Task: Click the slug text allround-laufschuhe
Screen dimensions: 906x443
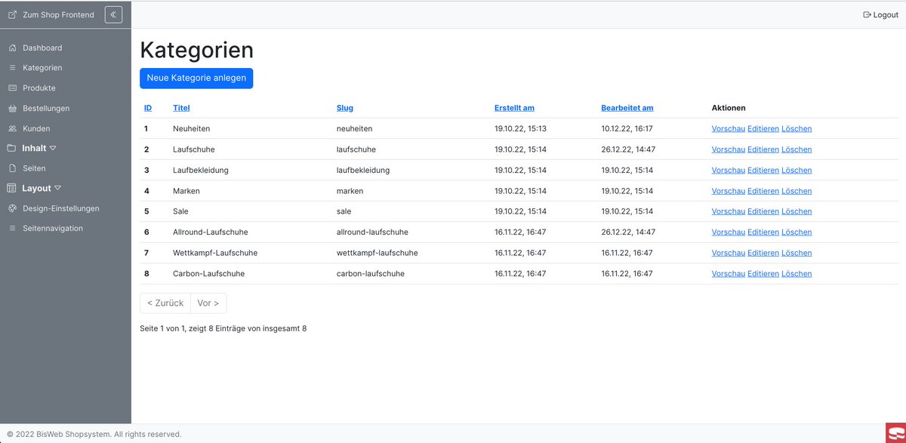Action: 372,232
